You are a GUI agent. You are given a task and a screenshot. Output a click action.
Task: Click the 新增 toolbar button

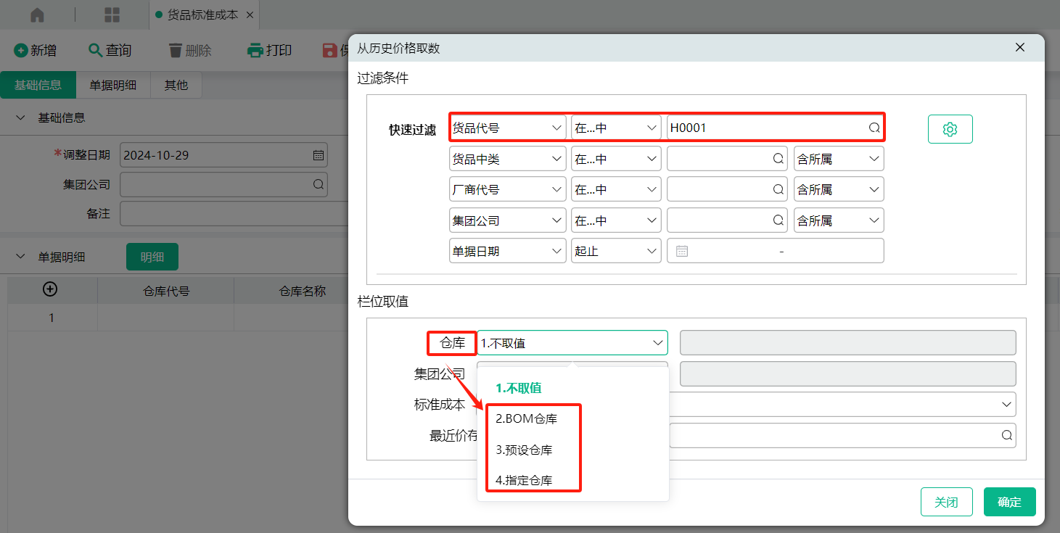point(36,50)
